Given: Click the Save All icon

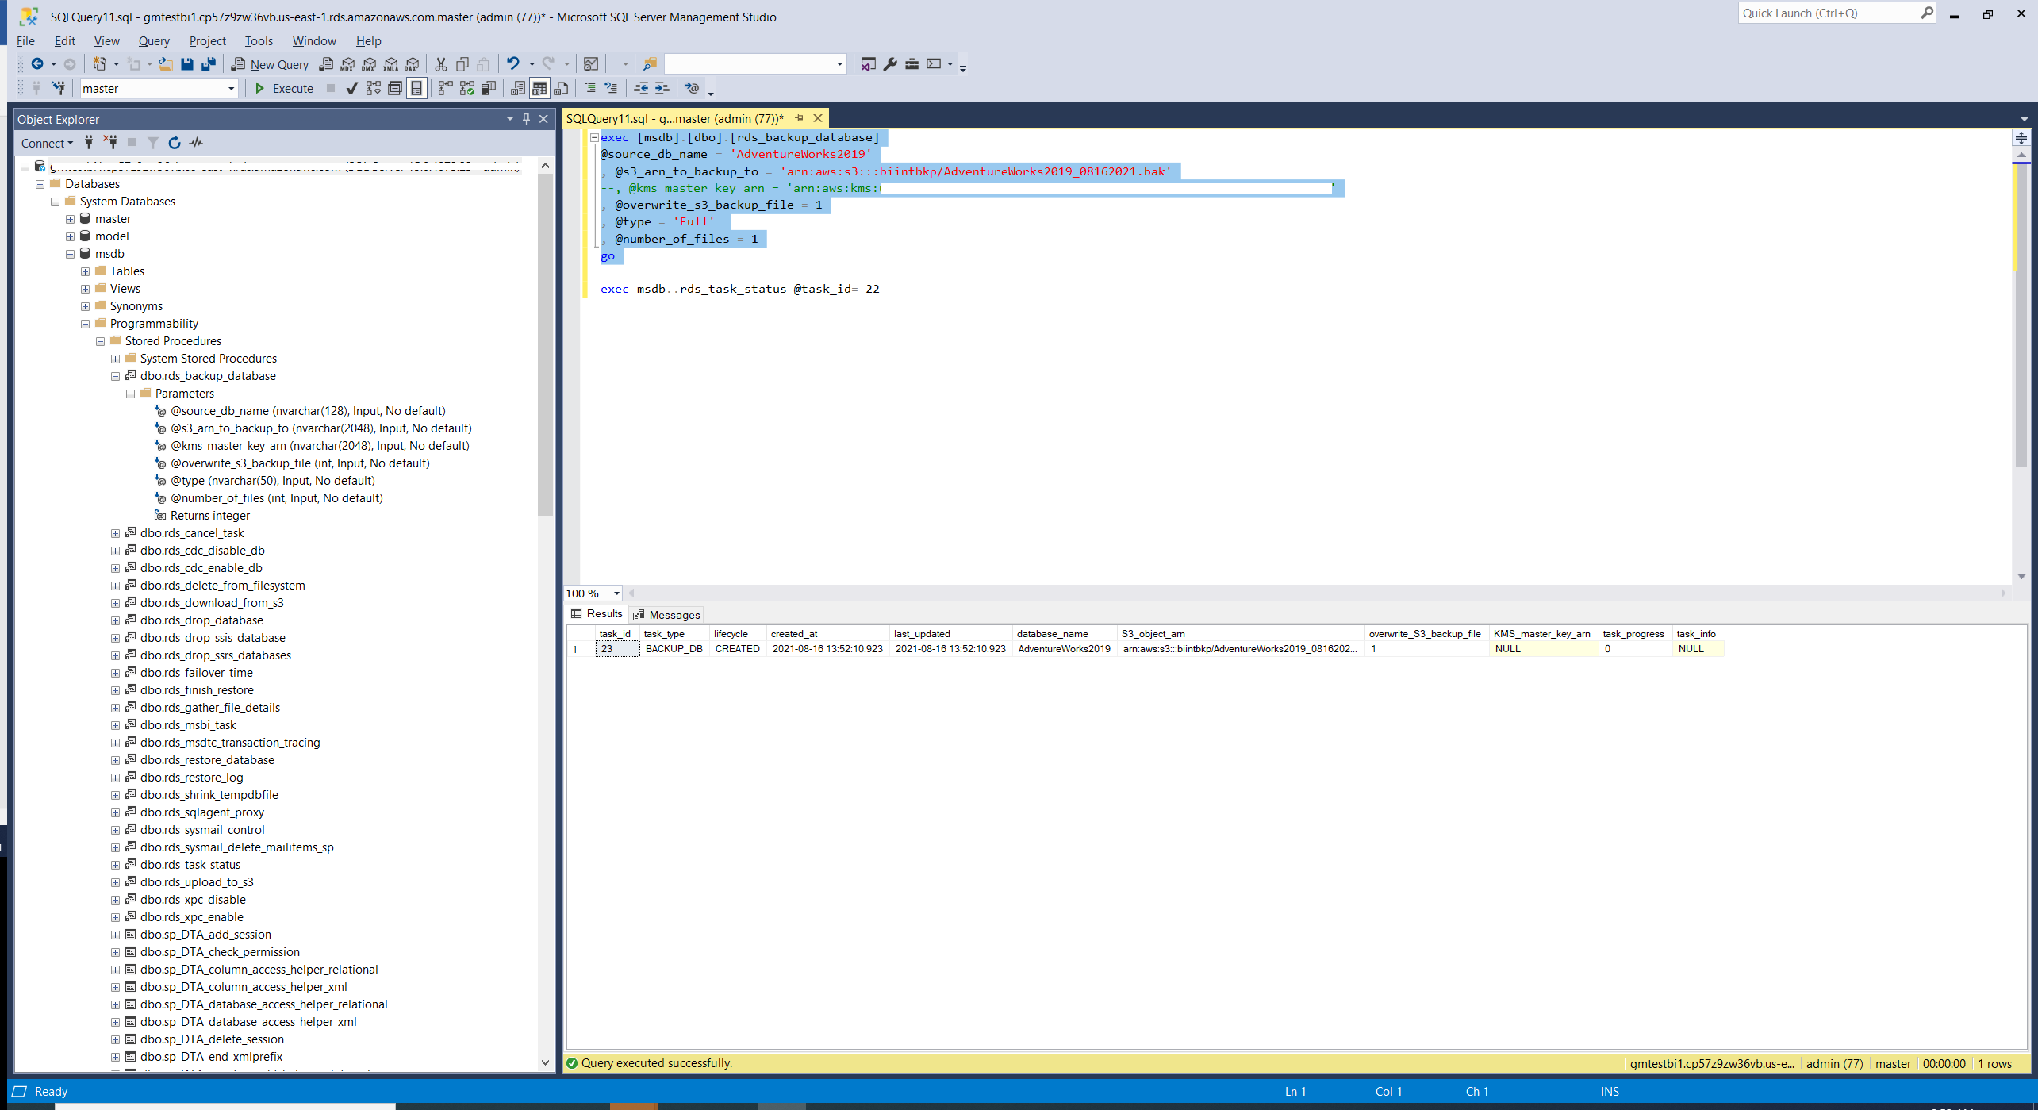Looking at the screenshot, I should point(209,64).
